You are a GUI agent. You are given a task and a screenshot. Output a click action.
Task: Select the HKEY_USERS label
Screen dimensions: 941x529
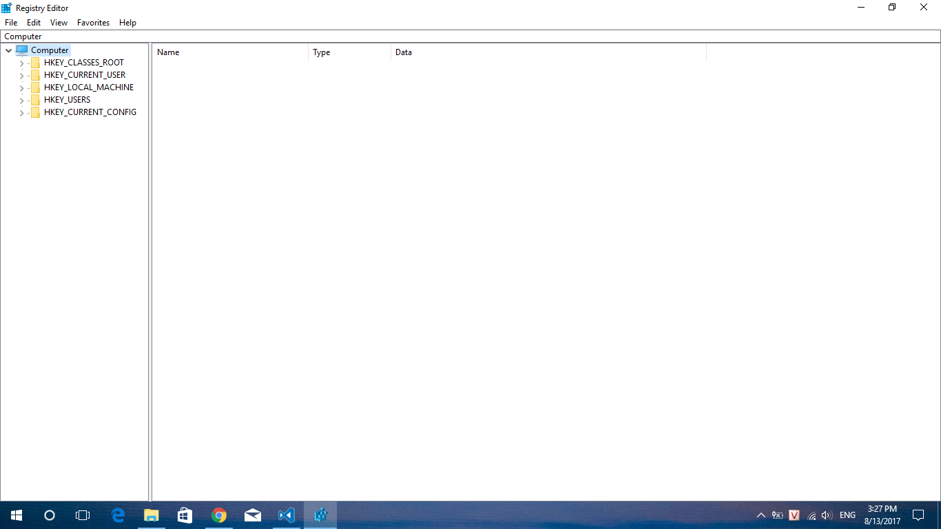pyautogui.click(x=67, y=100)
